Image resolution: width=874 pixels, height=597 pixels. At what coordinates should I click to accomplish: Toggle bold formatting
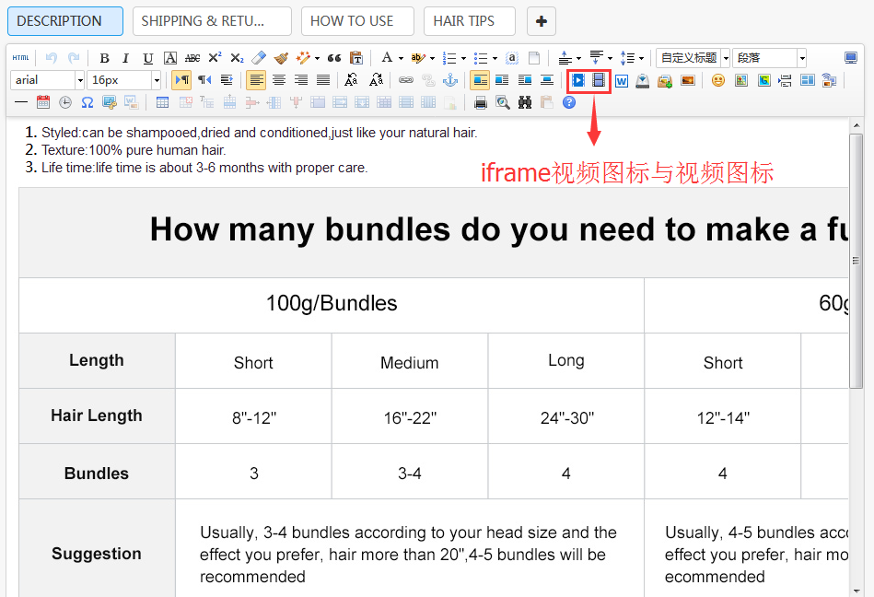[x=104, y=57]
